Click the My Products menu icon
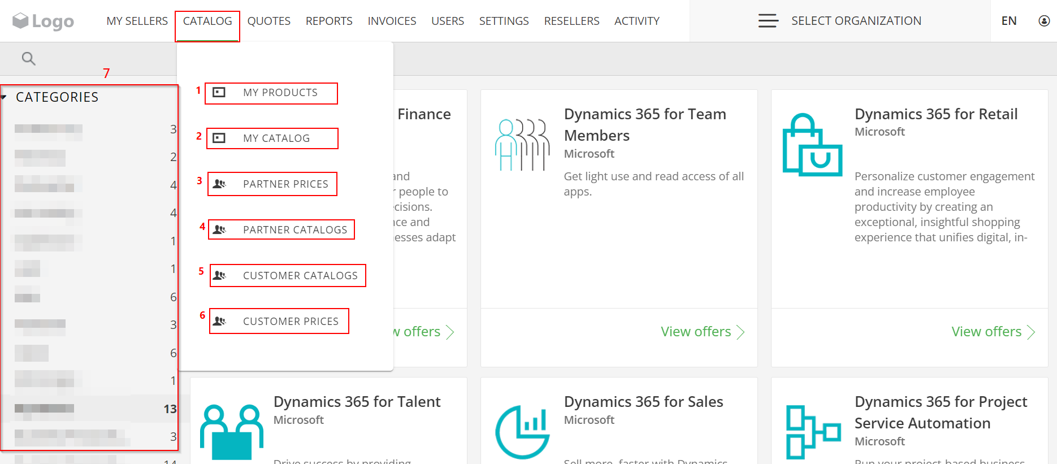The width and height of the screenshot is (1057, 464). tap(219, 92)
